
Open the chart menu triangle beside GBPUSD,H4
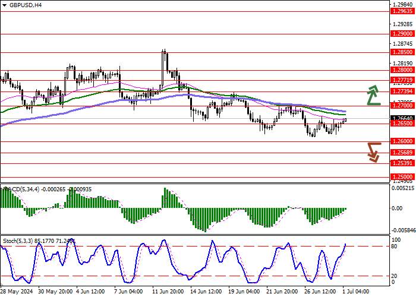(x=4, y=5)
